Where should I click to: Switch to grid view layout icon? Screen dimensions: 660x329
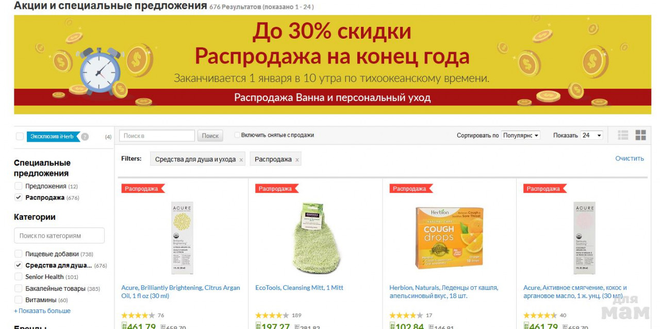(x=640, y=135)
